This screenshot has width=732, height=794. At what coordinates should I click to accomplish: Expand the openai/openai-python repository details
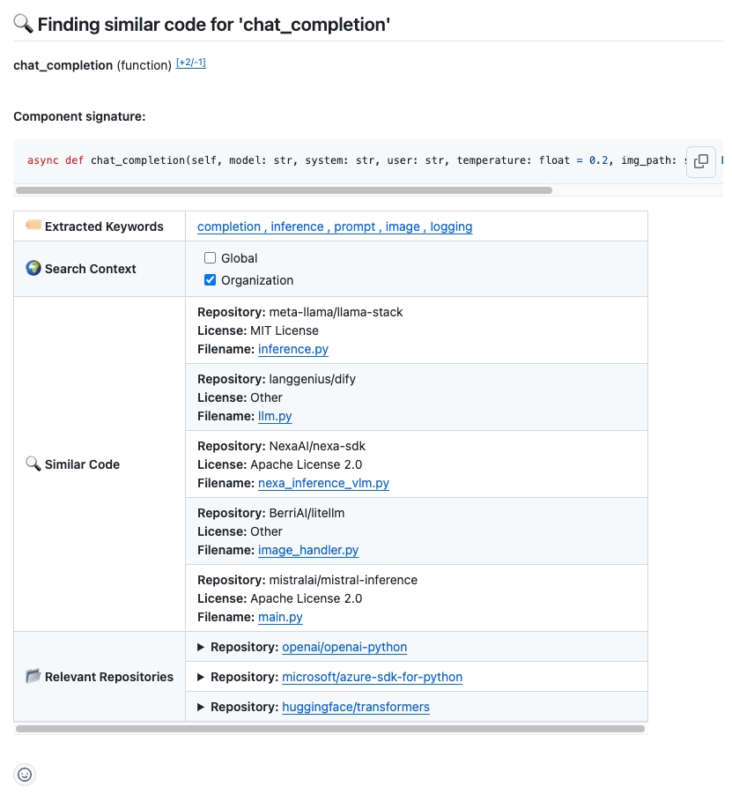(201, 647)
